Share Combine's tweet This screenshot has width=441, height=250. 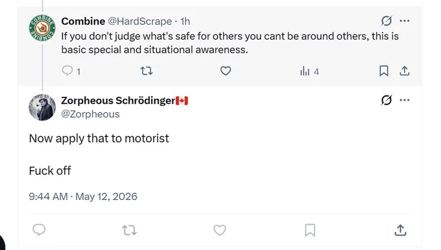[405, 71]
